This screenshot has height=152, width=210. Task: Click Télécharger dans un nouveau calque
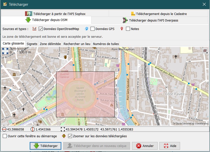pyautogui.click(x=97, y=146)
